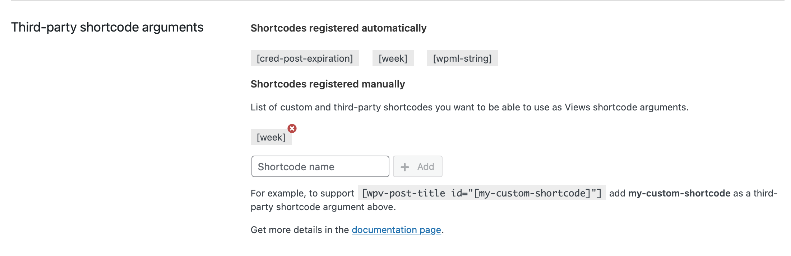
Task: Click the Shortcodes registered manually heading
Action: click(x=327, y=84)
